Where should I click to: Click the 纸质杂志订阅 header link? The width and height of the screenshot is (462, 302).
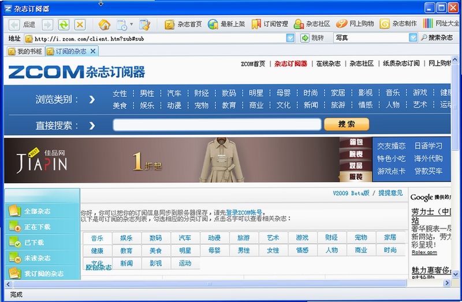[x=401, y=63]
